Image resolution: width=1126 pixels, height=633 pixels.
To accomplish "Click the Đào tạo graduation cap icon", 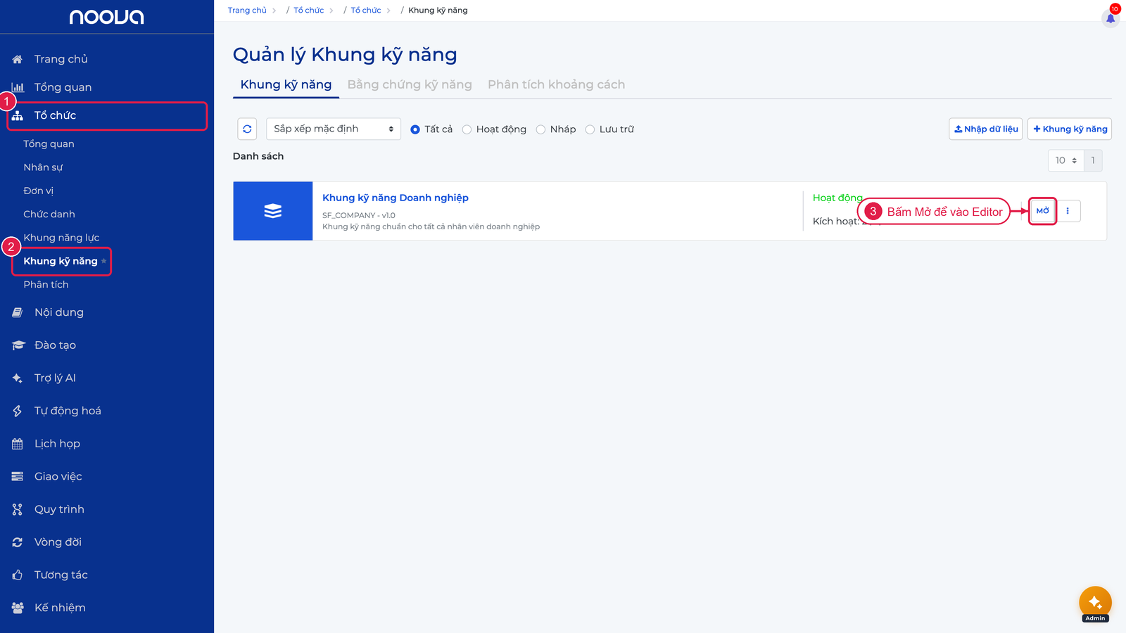I will coord(18,345).
